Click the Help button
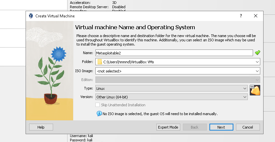275x142 pixels. coord(41,127)
